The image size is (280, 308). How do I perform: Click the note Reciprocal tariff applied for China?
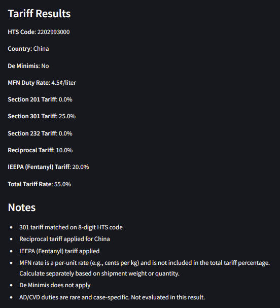pos(64,239)
